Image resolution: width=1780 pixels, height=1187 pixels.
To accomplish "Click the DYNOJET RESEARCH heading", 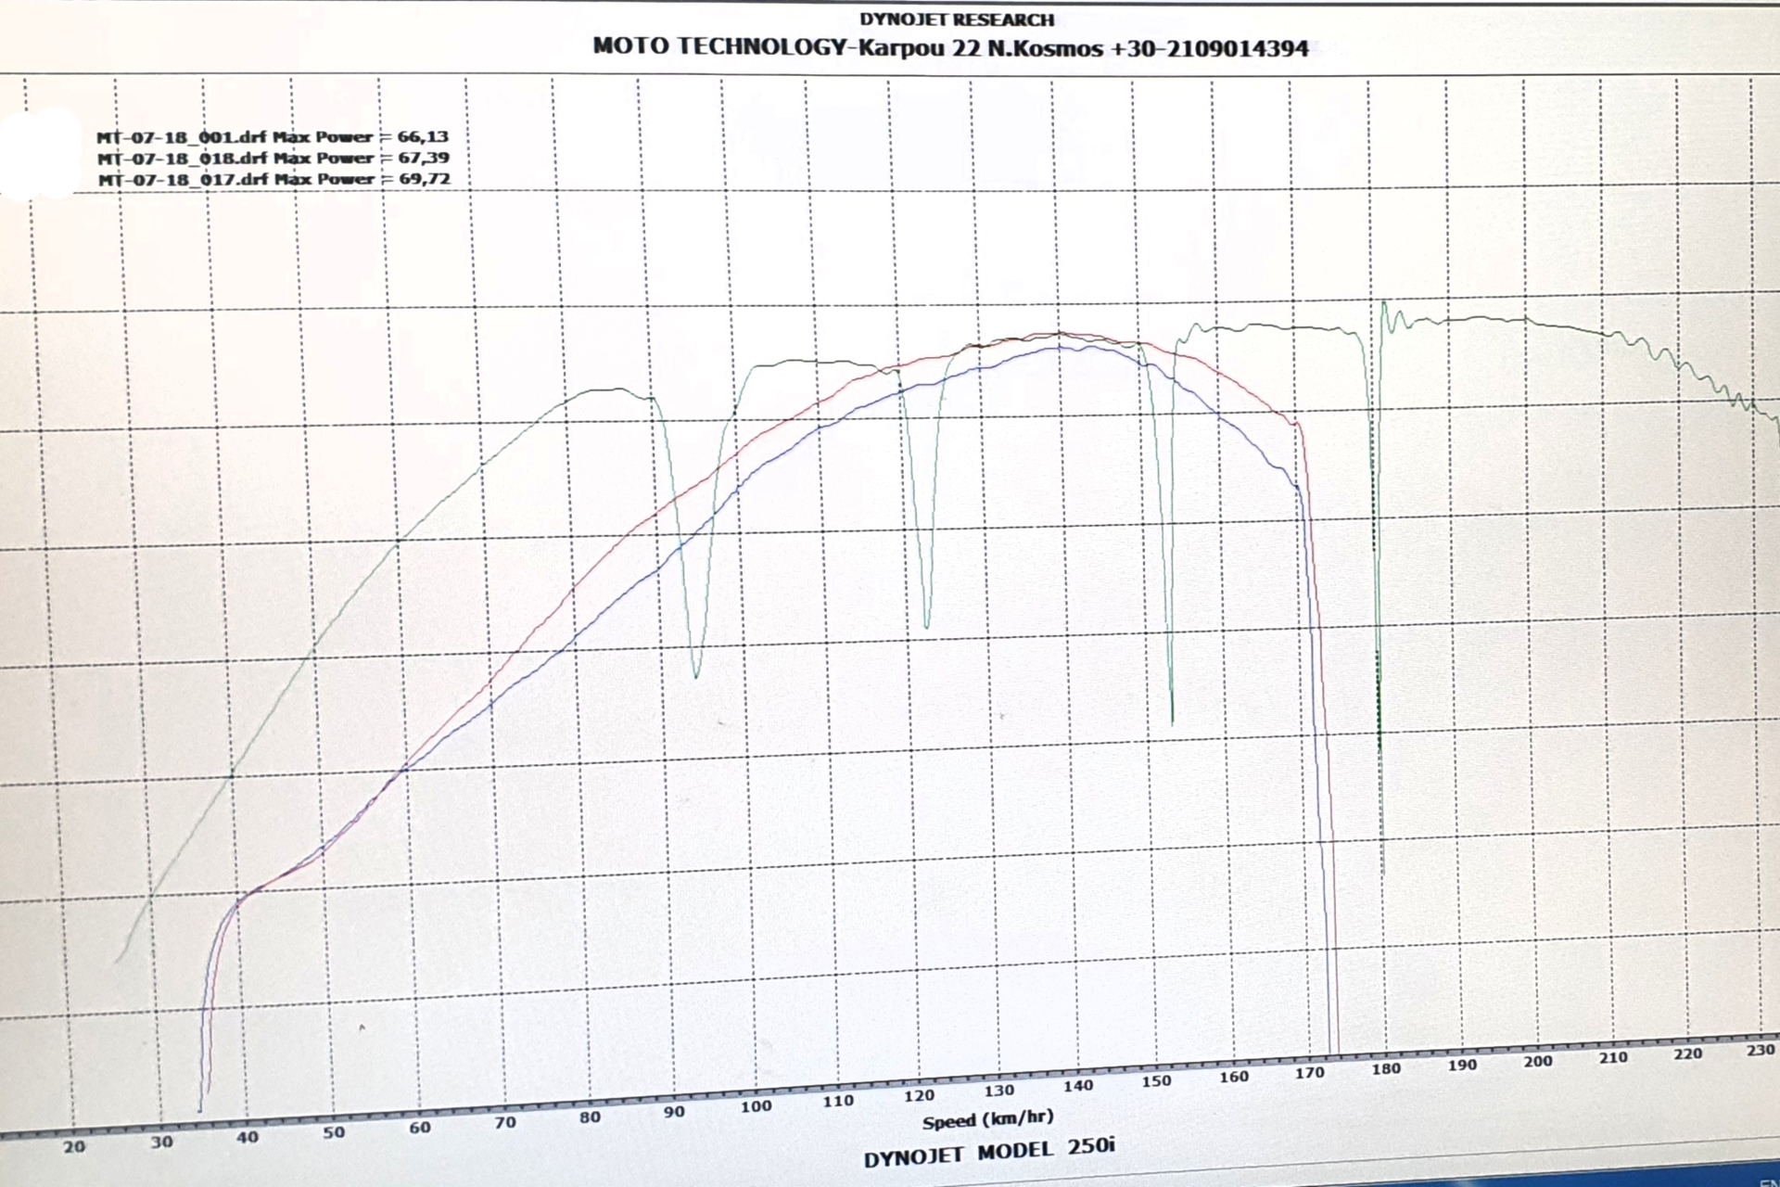I will pos(957,19).
